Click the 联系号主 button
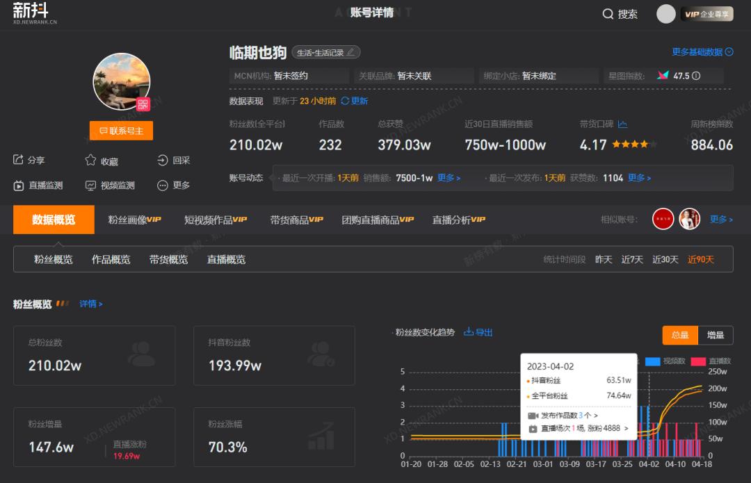Image resolution: width=751 pixels, height=483 pixels. (x=121, y=131)
